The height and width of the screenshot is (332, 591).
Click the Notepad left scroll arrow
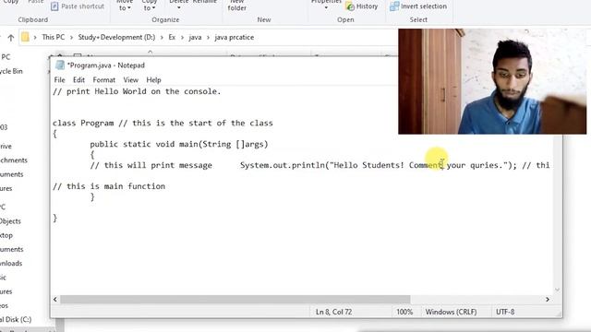pos(55,299)
